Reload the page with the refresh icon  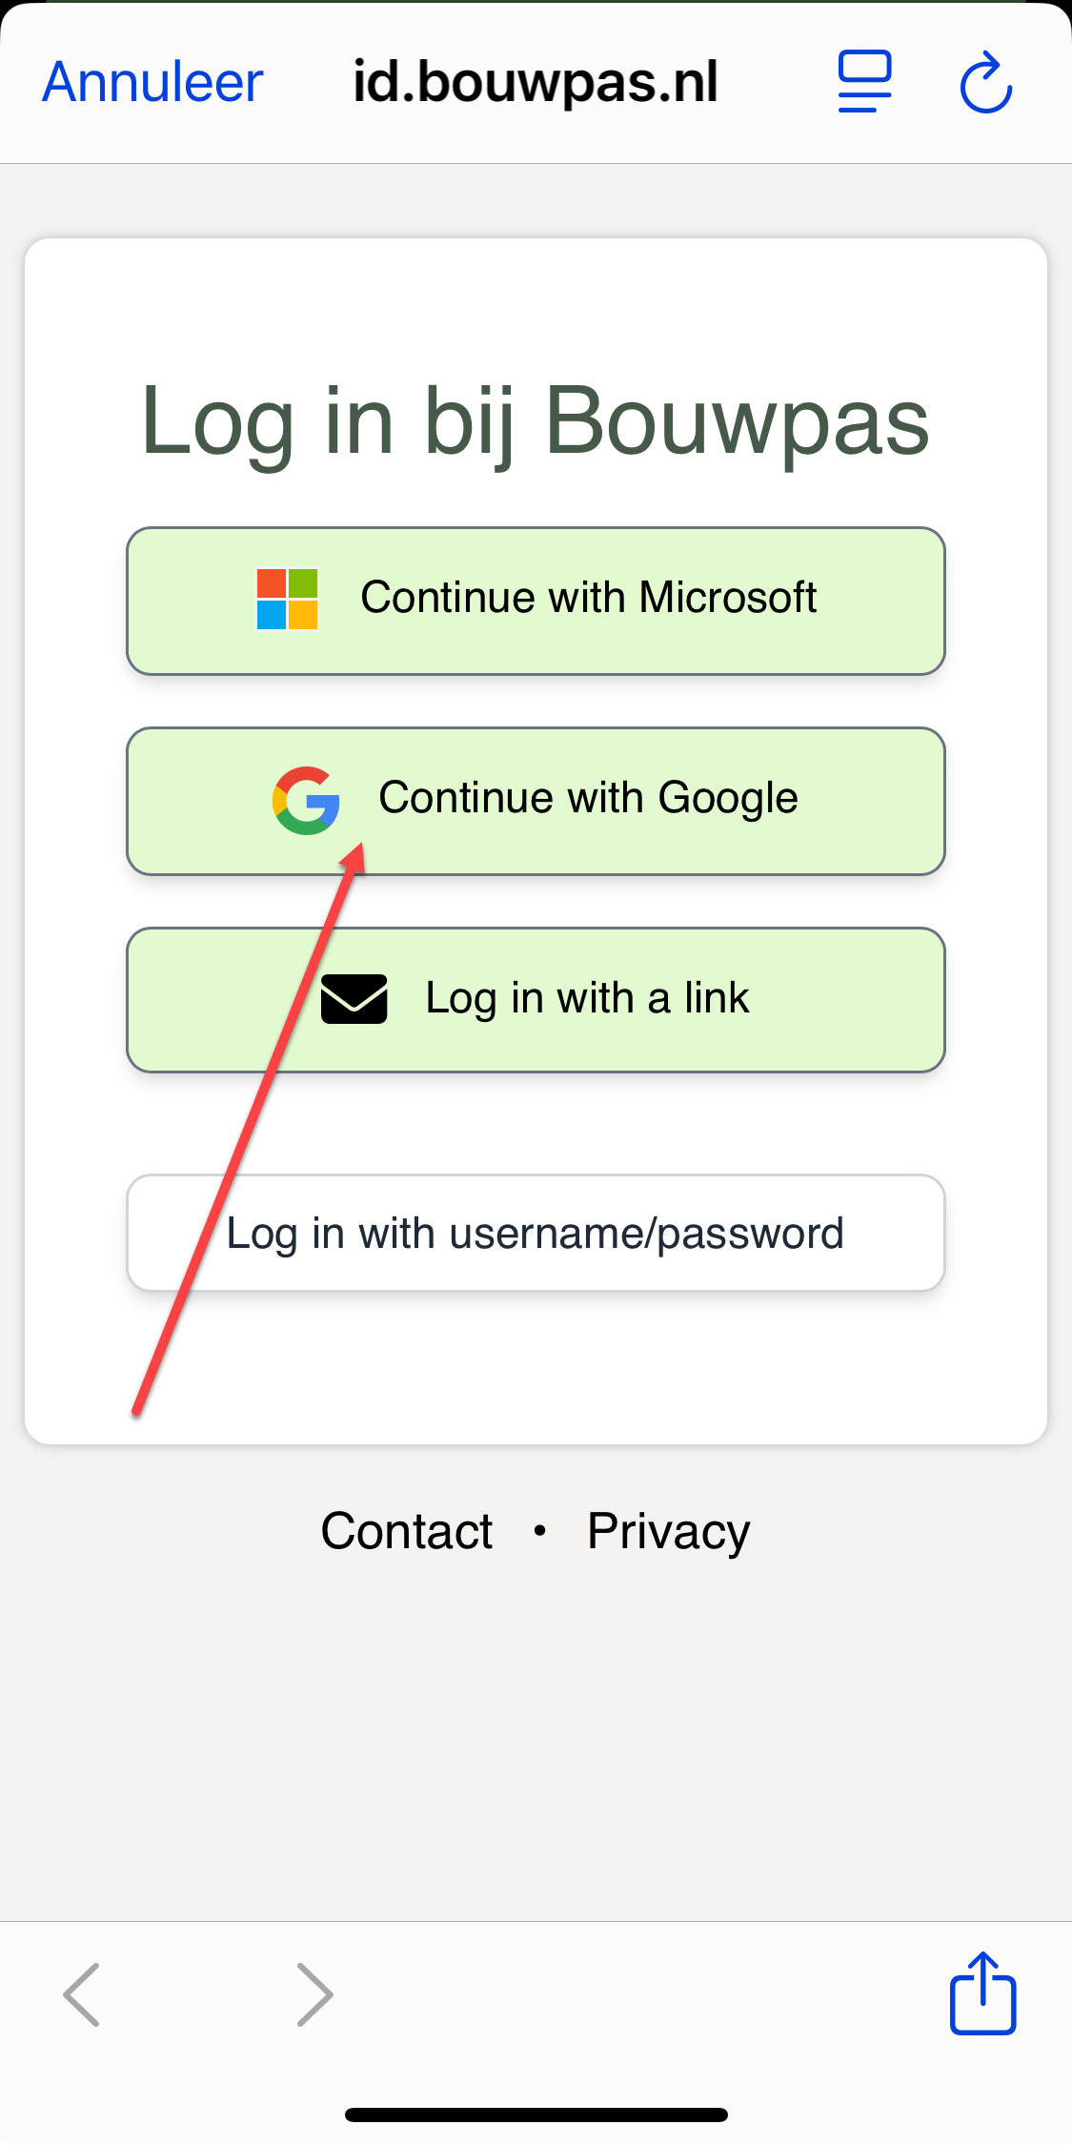click(985, 84)
